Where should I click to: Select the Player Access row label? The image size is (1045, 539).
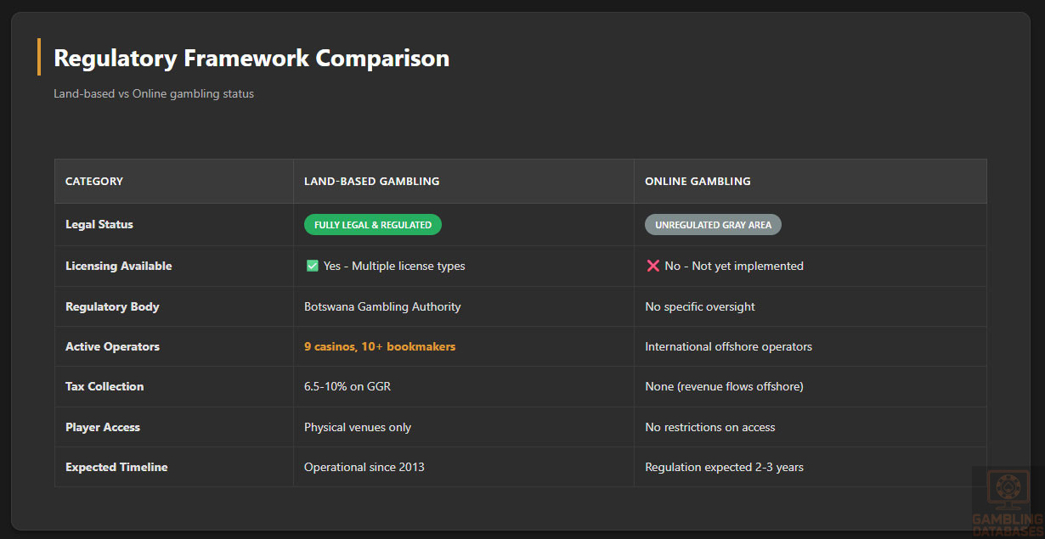[103, 427]
